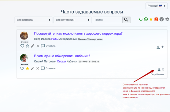Like the zucchini question with heart icon
Viewport: 170px width, 112px height.
(22, 68)
